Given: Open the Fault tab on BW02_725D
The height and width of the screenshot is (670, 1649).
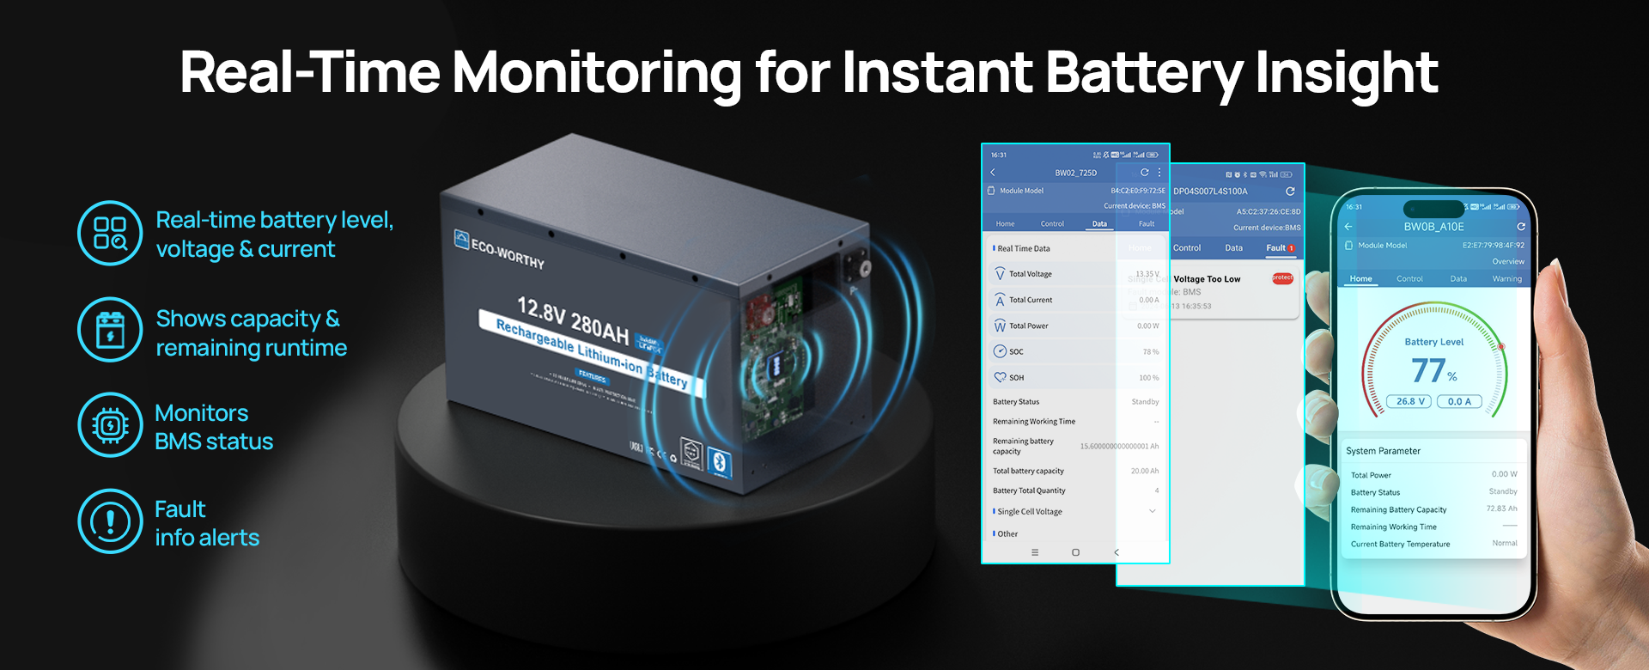Looking at the screenshot, I should pyautogui.click(x=1147, y=223).
